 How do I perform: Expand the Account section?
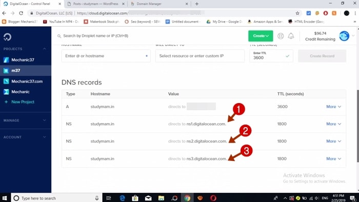pos(45,137)
